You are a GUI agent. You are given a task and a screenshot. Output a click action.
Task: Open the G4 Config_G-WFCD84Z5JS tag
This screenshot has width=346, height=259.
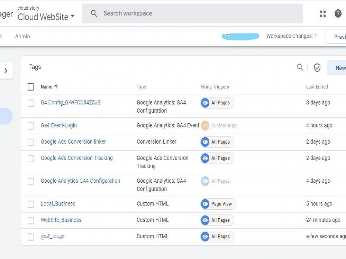point(71,103)
